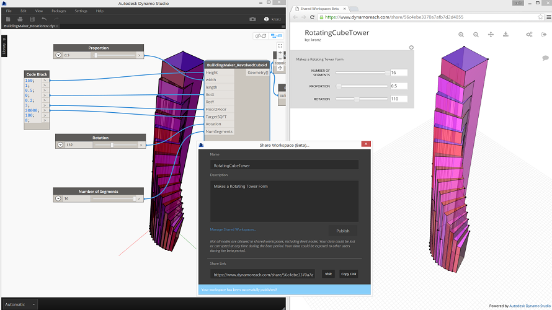Screen dimensions: 552x310
Task: Click the ROTATION slider track on web page
Action: pyautogui.click(x=362, y=99)
